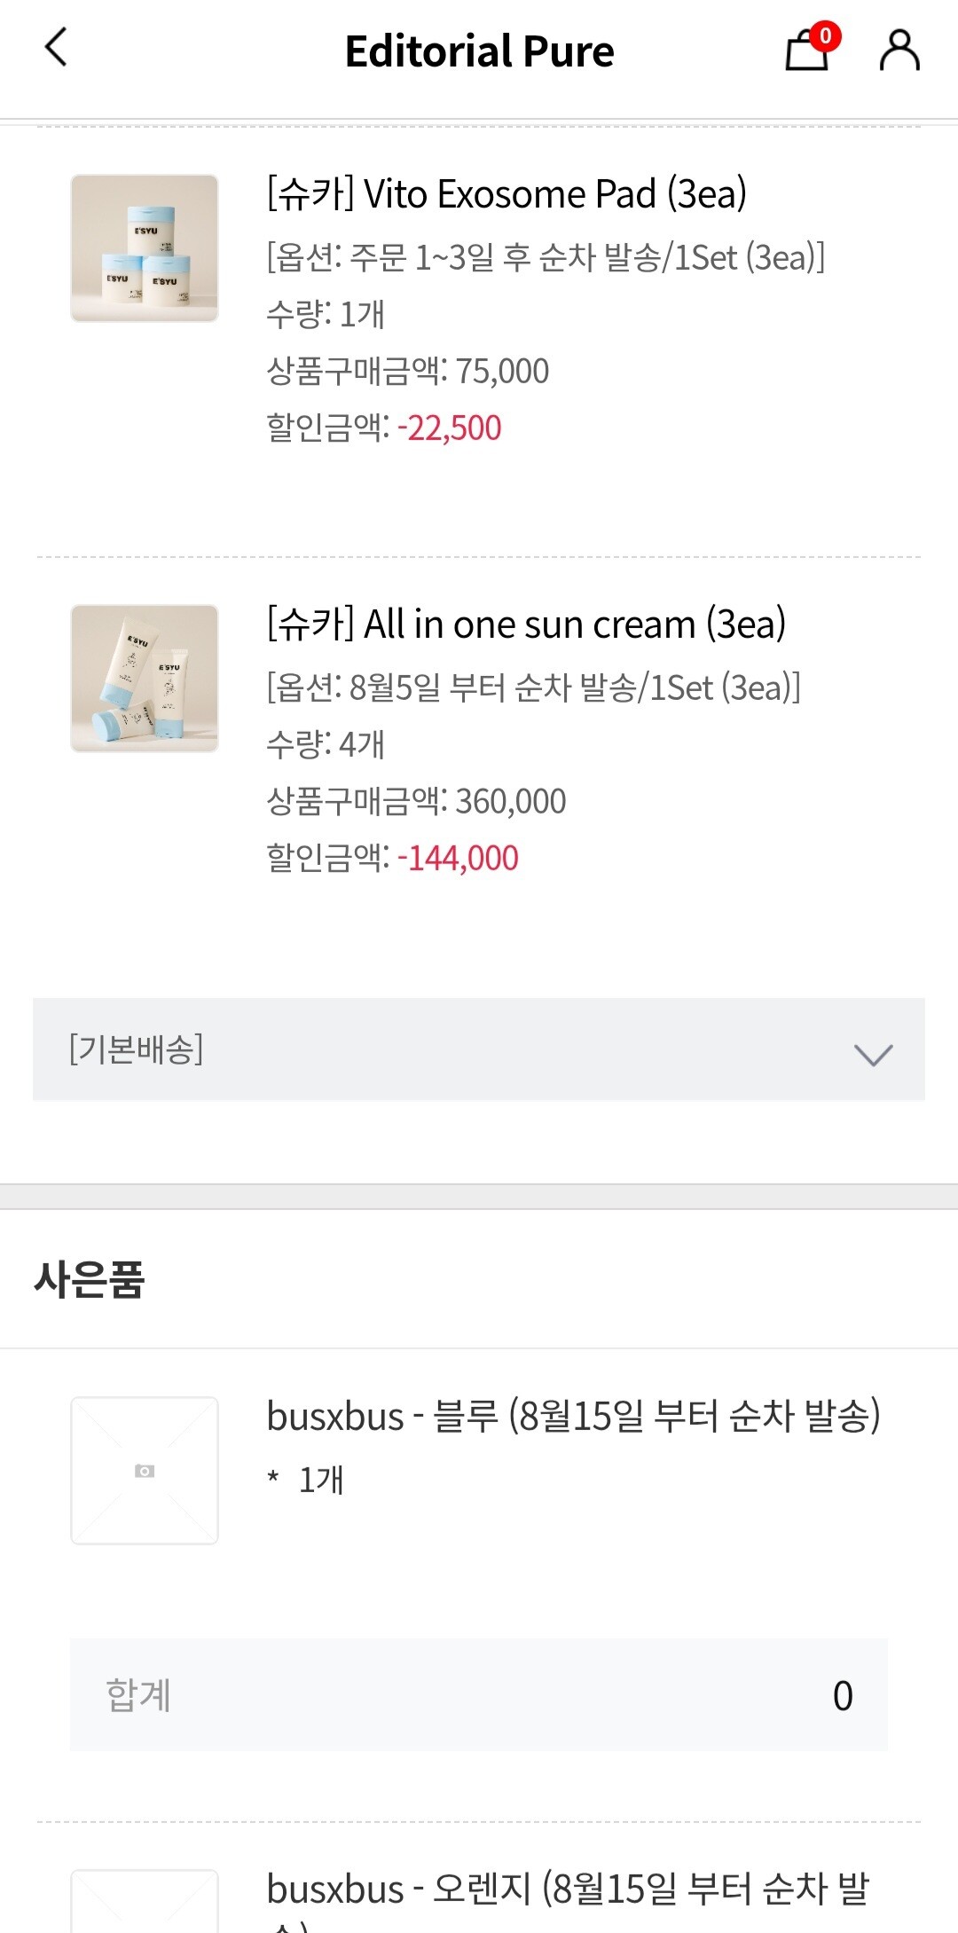The width and height of the screenshot is (958, 1933).
Task: Tap the camera placeholder icon for busxbus 블루
Action: (x=145, y=1471)
